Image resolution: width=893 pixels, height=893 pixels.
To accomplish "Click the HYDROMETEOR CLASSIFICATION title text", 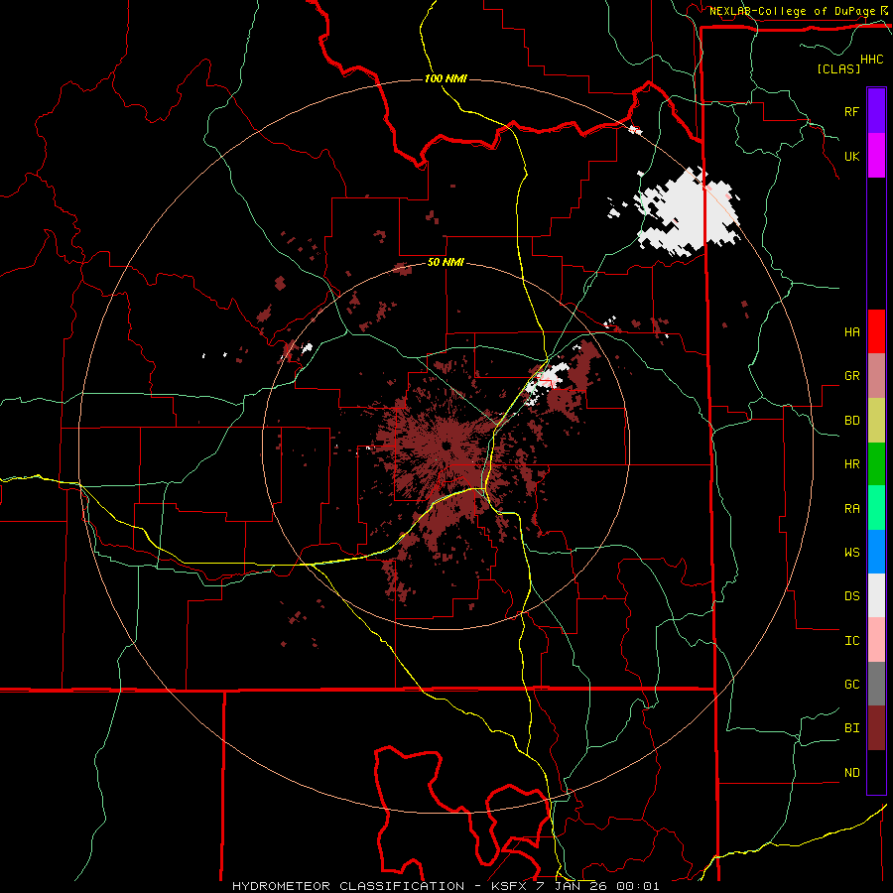I will [348, 886].
